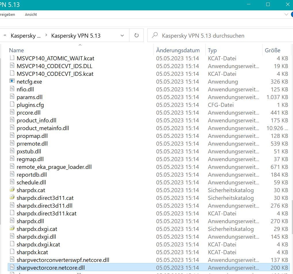Click the vertical scrollbar of the file list
This screenshot has height=274, width=293.
pos(292,217)
